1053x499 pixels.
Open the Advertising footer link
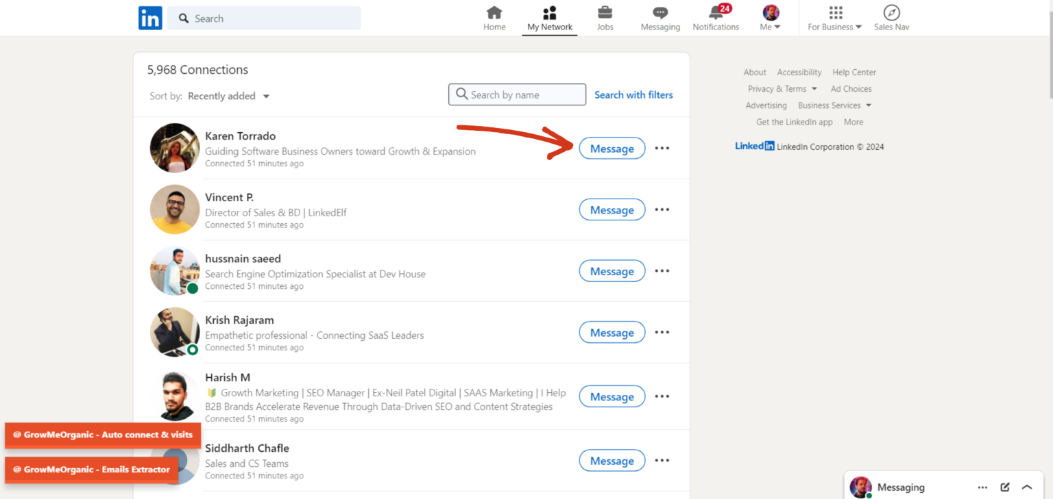[766, 105]
